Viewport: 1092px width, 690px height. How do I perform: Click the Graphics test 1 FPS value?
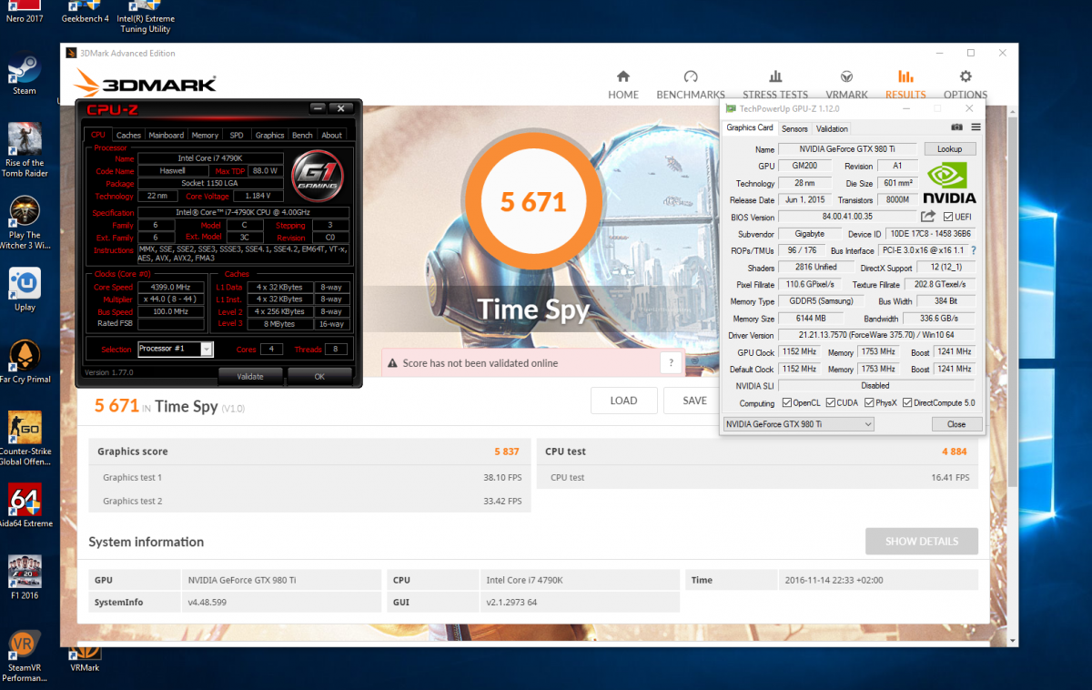502,477
